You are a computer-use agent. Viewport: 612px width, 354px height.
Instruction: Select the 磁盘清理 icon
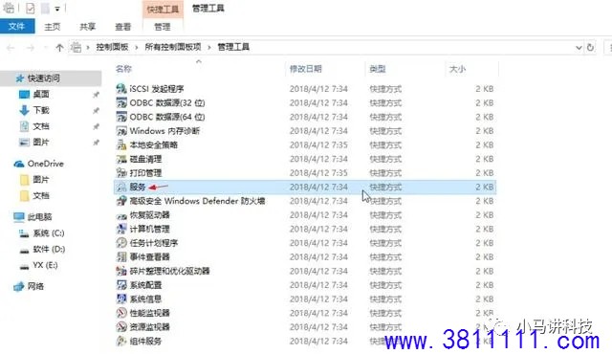121,159
